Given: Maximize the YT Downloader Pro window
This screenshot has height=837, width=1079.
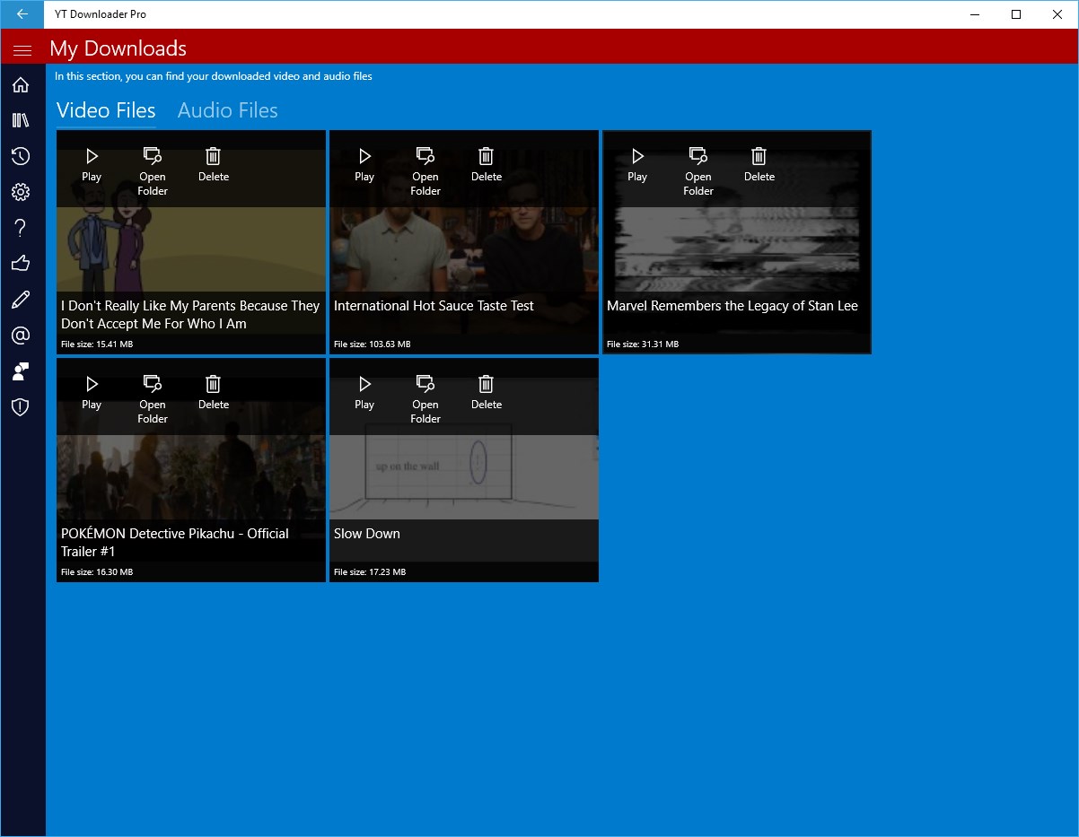Looking at the screenshot, I should 1016,14.
